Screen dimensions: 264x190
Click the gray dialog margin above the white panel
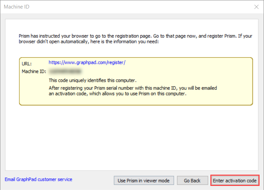[132, 16]
